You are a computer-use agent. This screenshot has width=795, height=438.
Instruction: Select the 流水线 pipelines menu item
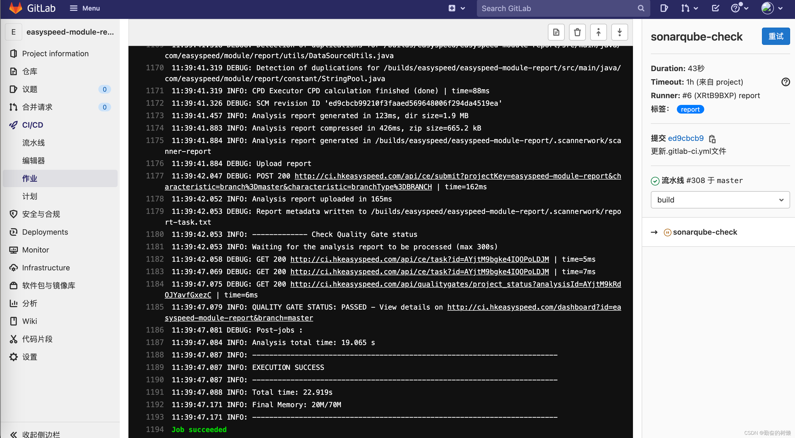[x=34, y=142]
